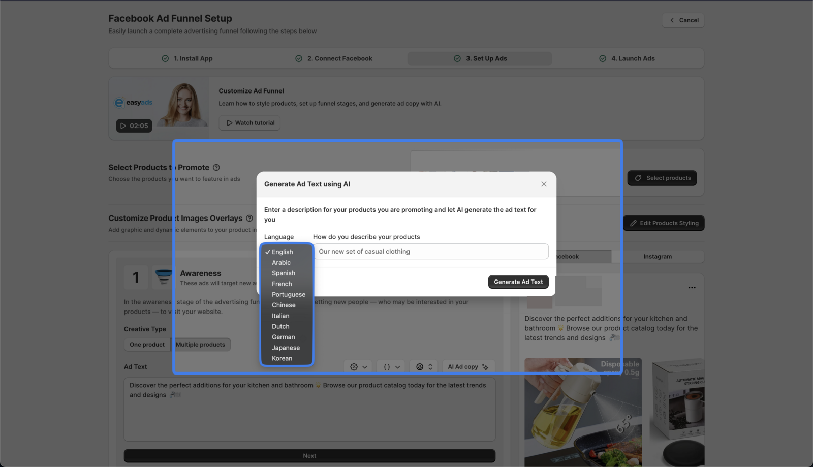Viewport: 813px width, 467px height.
Task: Open the ellipsis options on the ad preview card
Action: tap(692, 287)
